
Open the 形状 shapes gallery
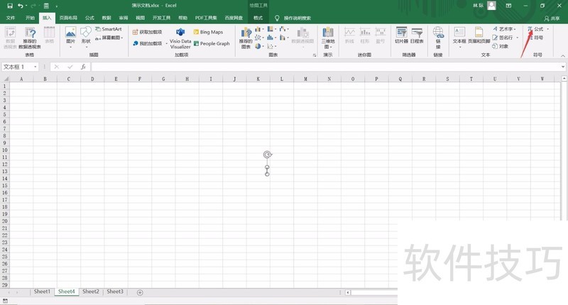coord(86,38)
